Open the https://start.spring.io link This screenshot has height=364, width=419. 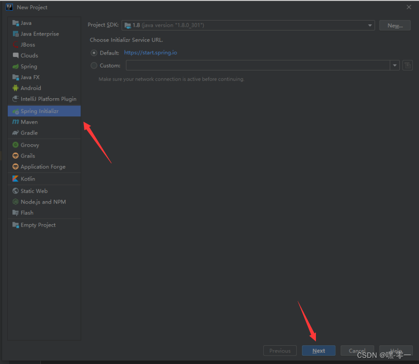pyautogui.click(x=151, y=53)
